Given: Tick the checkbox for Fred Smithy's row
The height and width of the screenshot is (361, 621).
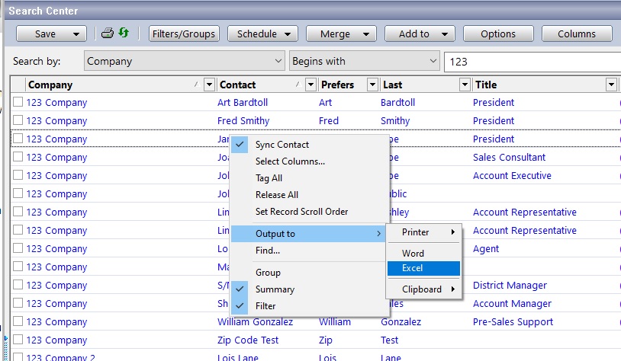Looking at the screenshot, I should [x=18, y=120].
